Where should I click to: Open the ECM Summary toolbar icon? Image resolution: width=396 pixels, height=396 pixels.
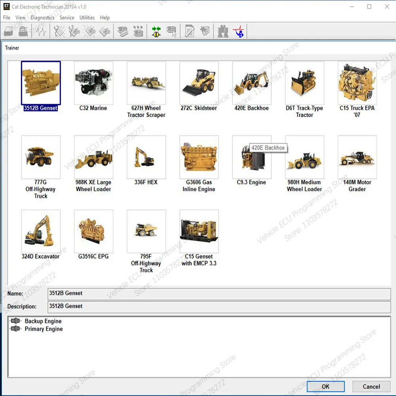pos(123,32)
